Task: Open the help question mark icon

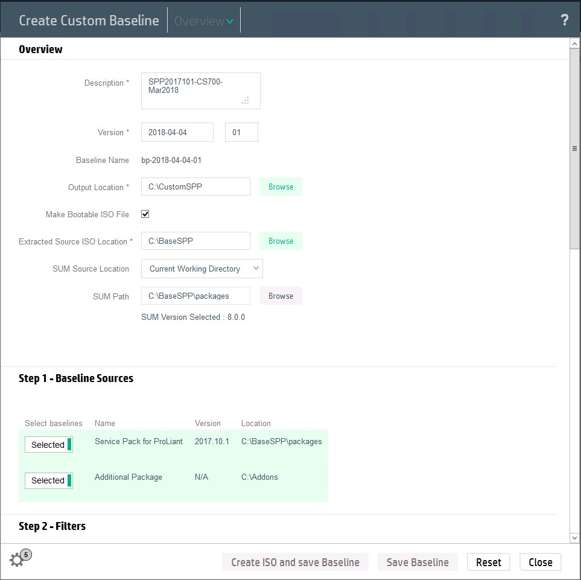Action: [564, 20]
